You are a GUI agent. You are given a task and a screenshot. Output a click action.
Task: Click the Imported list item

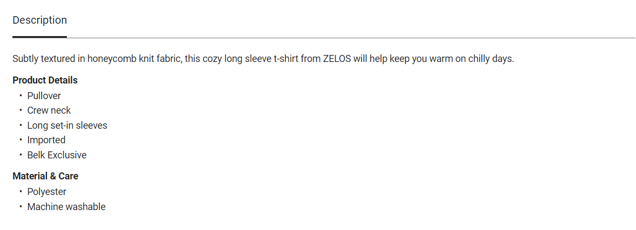[46, 140]
